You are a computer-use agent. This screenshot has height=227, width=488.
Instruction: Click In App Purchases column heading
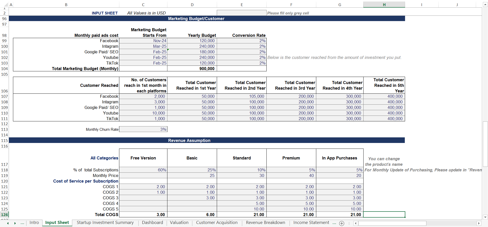tap(340, 158)
